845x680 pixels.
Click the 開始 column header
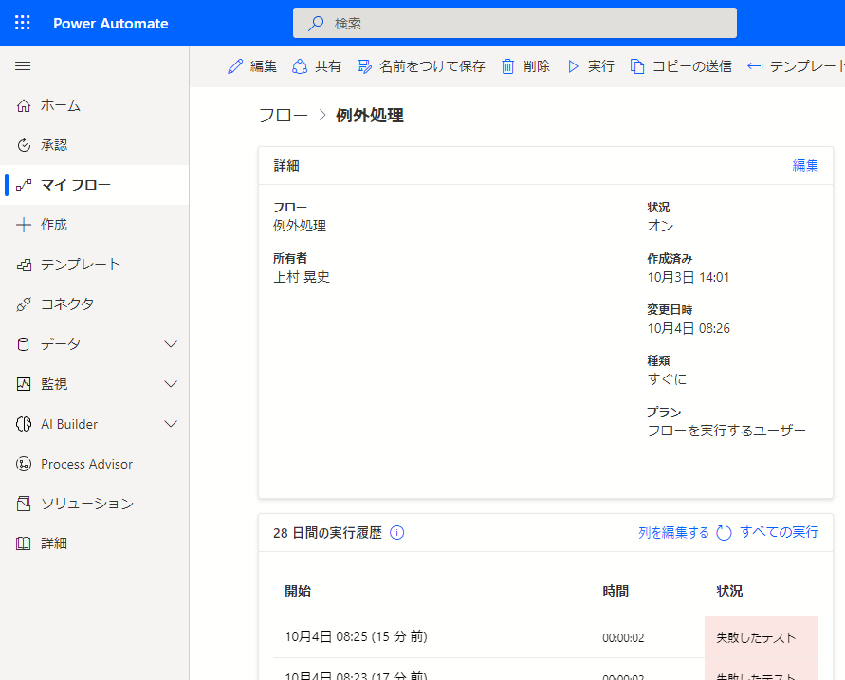click(298, 591)
